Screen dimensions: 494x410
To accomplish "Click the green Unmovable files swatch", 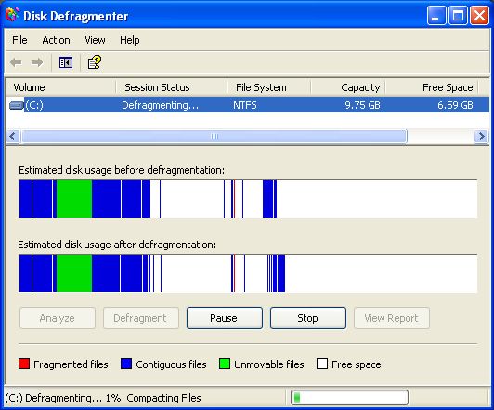I will 225,364.
